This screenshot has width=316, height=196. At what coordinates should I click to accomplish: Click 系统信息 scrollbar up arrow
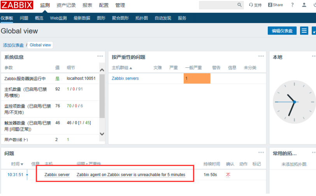[x=102, y=70]
